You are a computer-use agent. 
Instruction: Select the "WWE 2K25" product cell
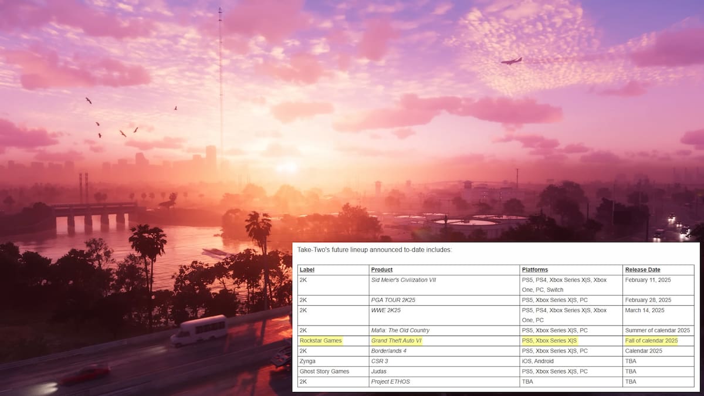click(387, 310)
